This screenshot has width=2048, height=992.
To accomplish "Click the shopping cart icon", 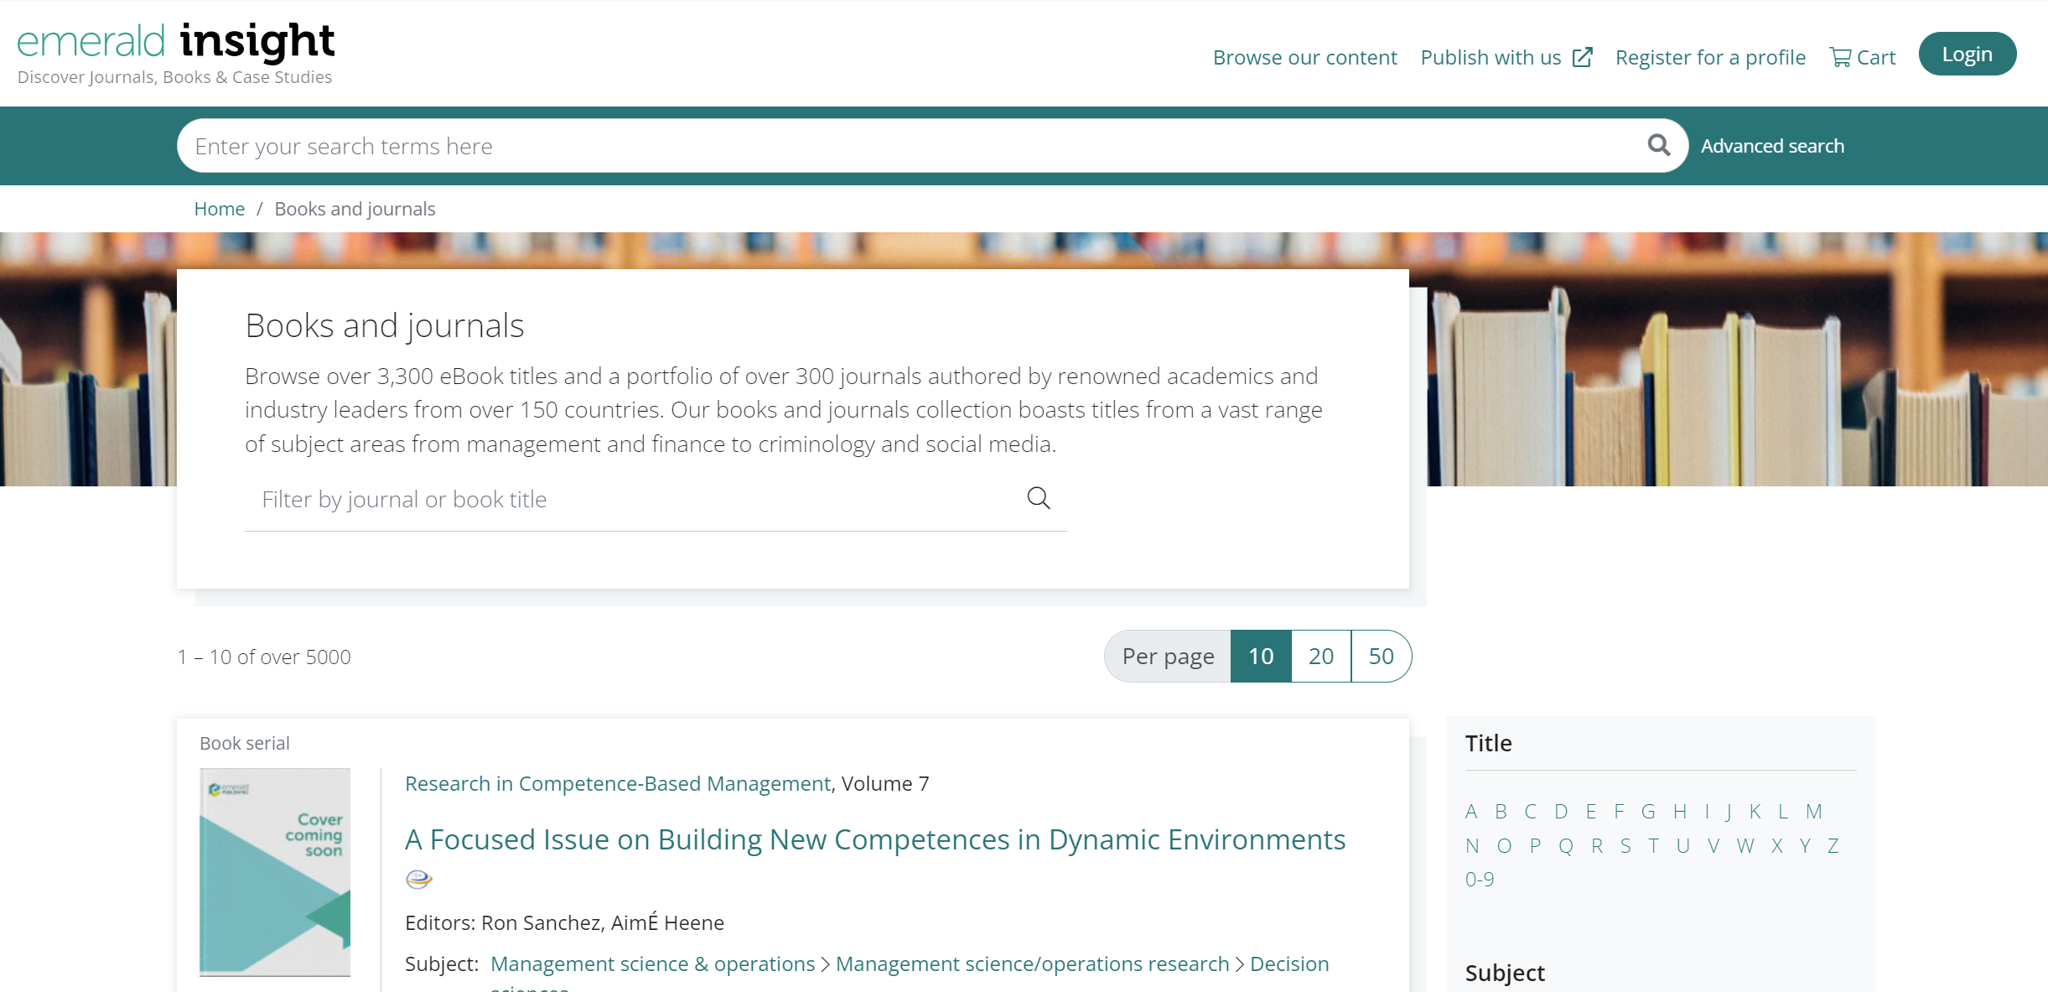I will click(x=1840, y=57).
